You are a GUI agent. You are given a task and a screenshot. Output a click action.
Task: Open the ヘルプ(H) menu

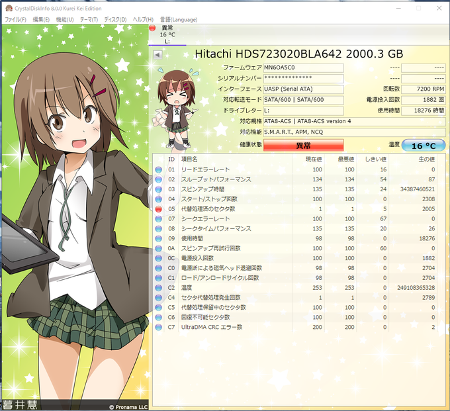[143, 19]
